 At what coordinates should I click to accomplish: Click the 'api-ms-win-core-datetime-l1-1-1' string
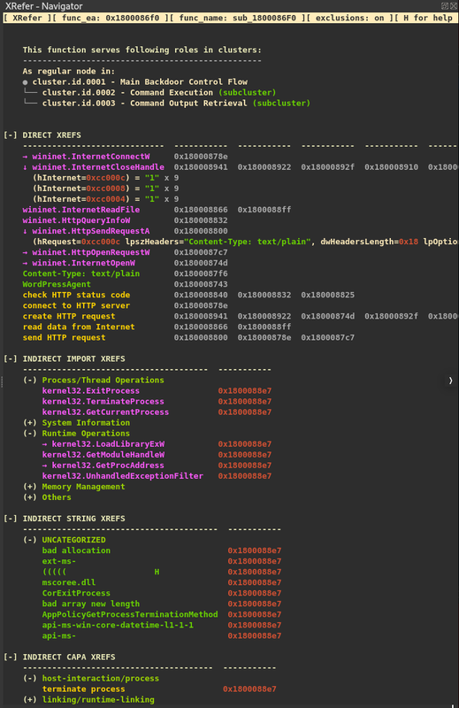tap(118, 625)
